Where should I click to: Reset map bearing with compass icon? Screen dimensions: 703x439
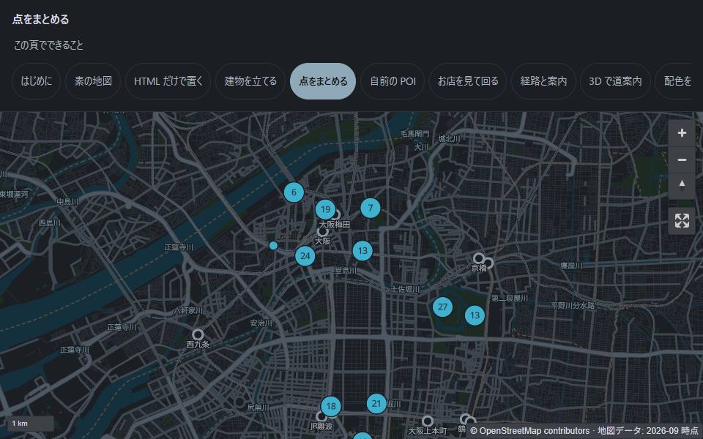pyautogui.click(x=682, y=186)
